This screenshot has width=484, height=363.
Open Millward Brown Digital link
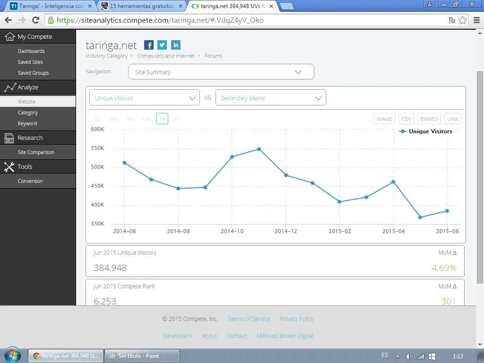pos(285,336)
